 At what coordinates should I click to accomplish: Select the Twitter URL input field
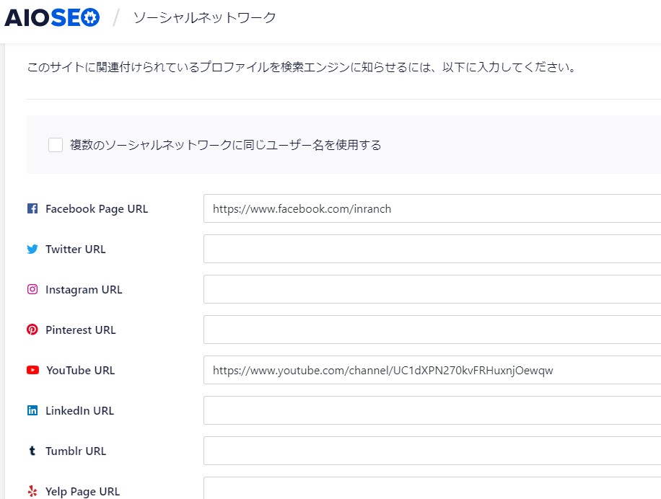coord(432,249)
